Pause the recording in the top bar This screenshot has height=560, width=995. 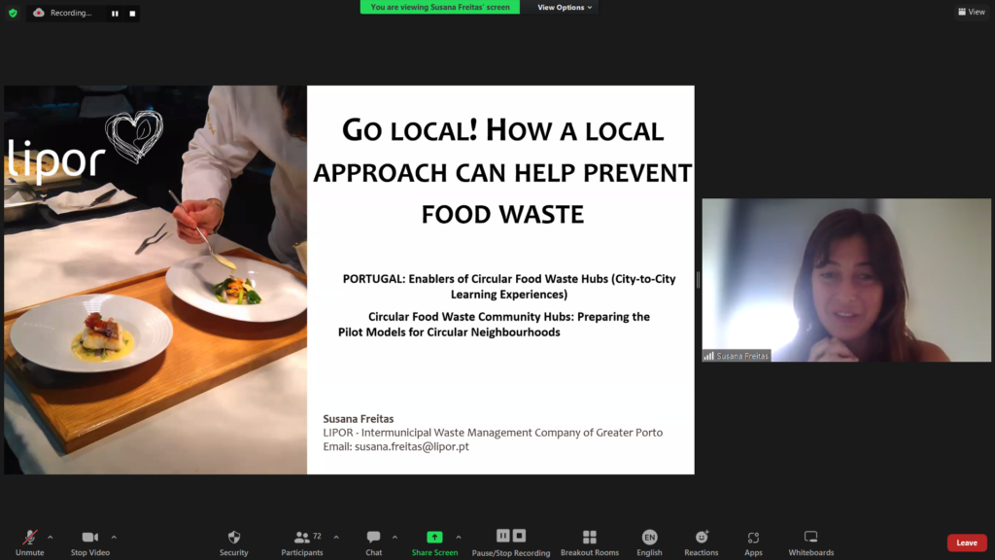(115, 14)
